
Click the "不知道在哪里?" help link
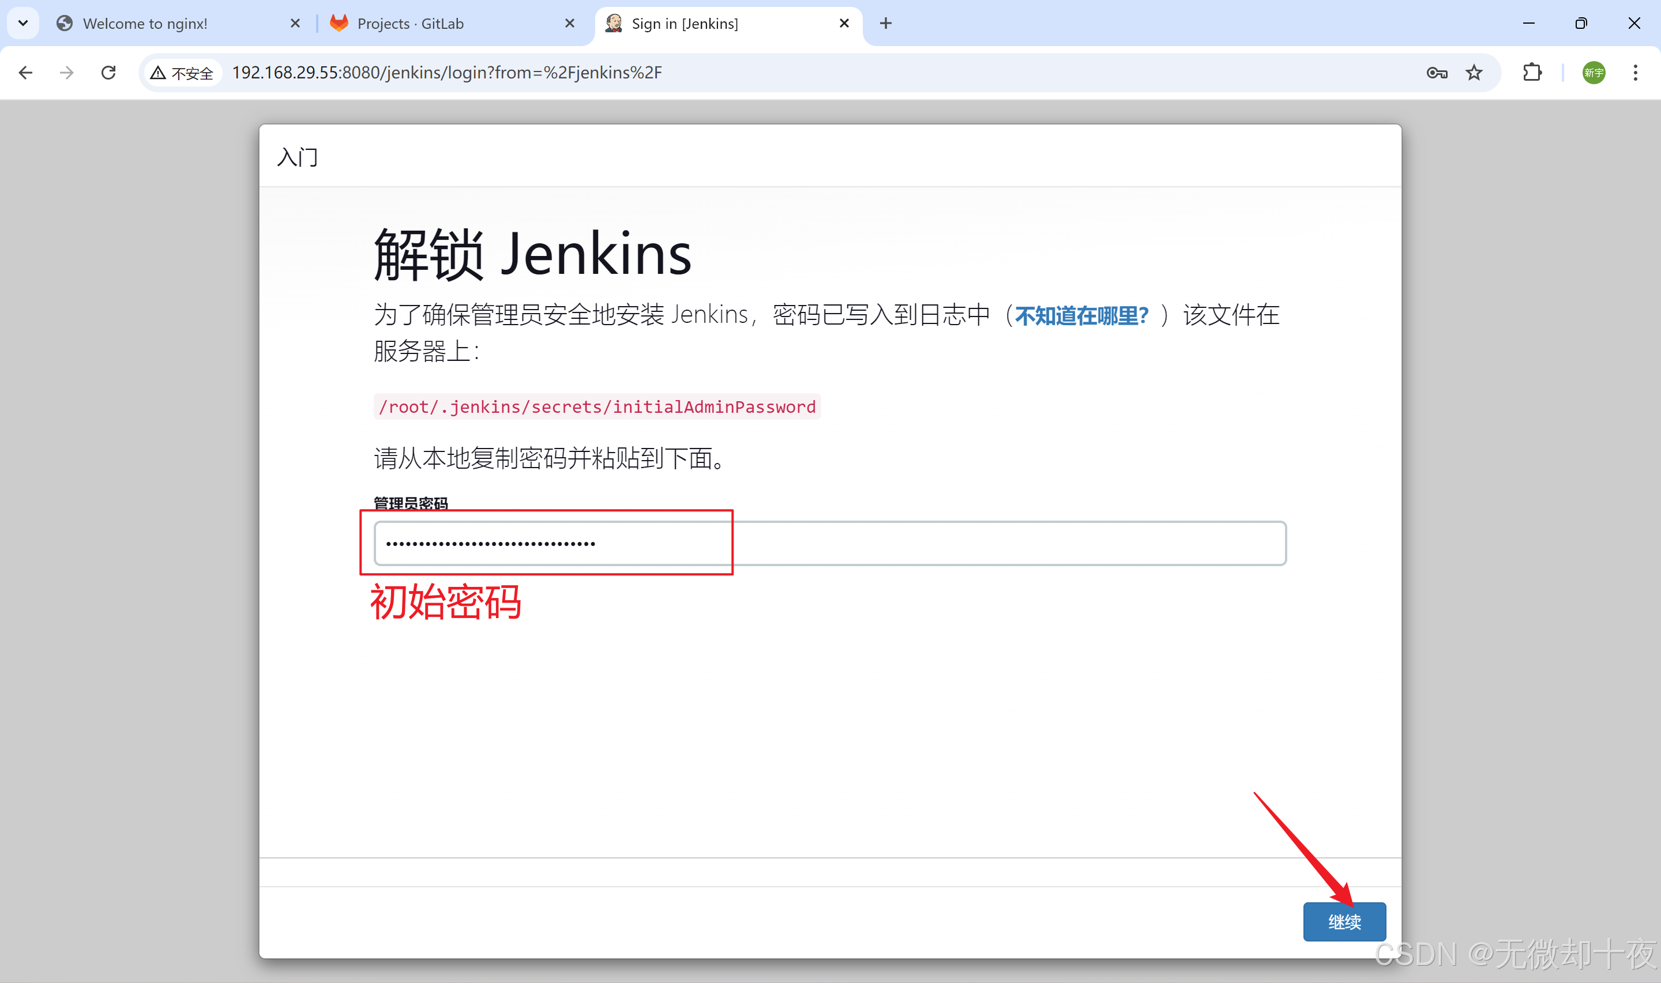click(x=1081, y=315)
